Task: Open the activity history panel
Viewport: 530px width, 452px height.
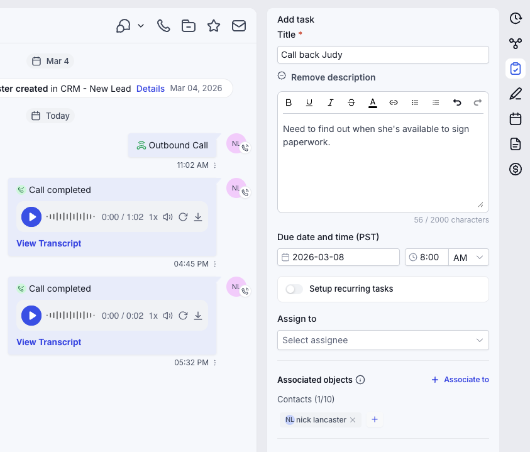Action: [x=516, y=18]
